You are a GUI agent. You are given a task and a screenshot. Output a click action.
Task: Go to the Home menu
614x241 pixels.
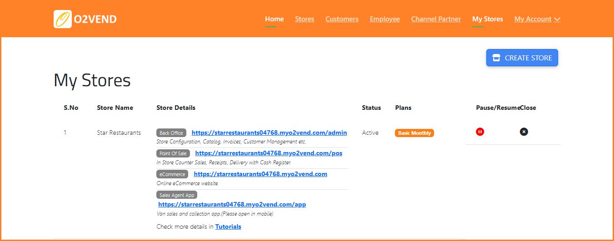[x=275, y=19]
